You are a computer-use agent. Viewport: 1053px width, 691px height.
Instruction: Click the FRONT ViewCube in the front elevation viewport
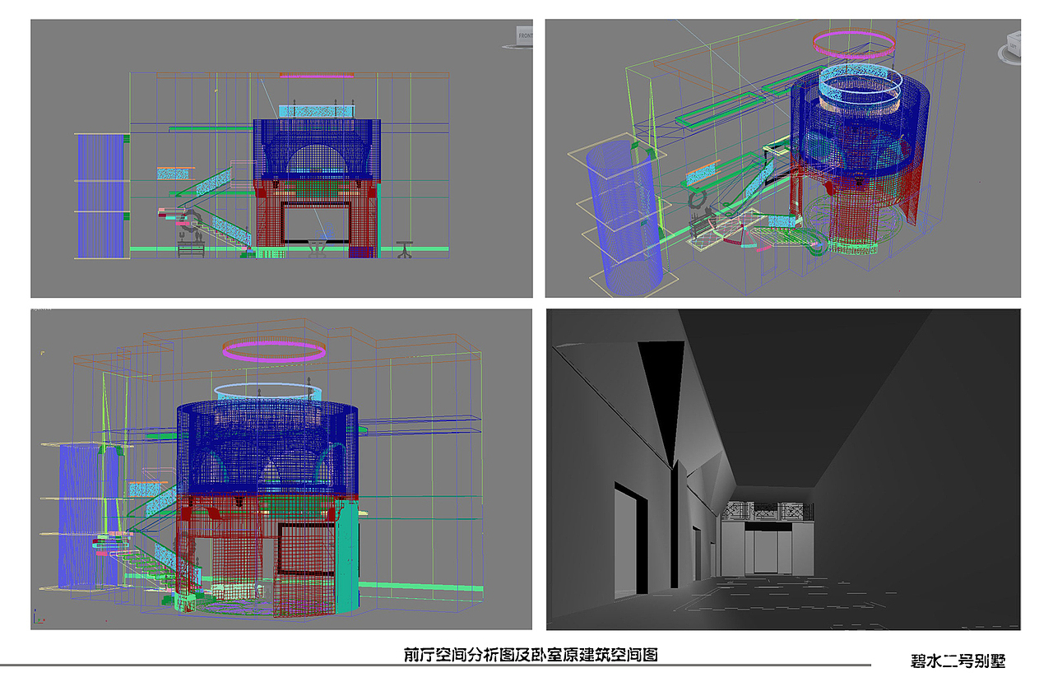(524, 36)
